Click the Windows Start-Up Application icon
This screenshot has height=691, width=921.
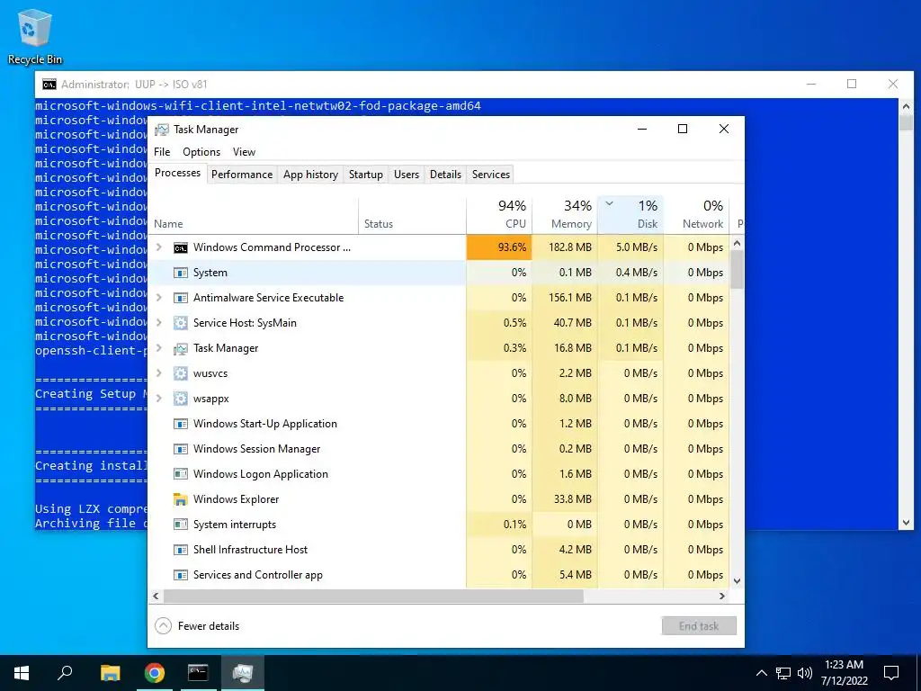(x=180, y=425)
